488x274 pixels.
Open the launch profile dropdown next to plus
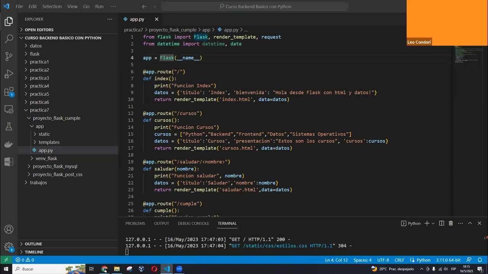tap(433, 223)
